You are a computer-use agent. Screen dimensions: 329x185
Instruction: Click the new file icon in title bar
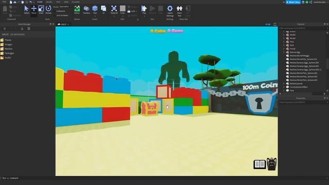tap(11, 2)
